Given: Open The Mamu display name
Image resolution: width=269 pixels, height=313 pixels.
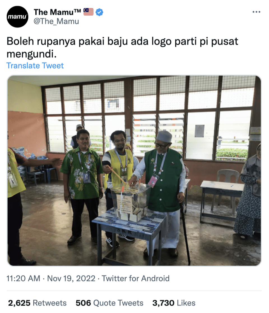Looking at the screenshot, I should click(x=57, y=12).
